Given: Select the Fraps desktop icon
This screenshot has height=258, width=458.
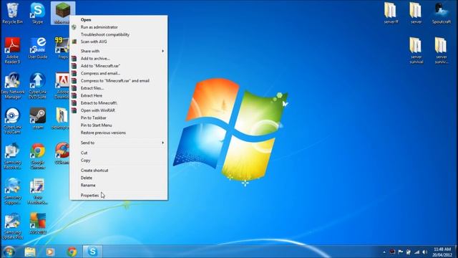Looking at the screenshot, I should tap(62, 48).
